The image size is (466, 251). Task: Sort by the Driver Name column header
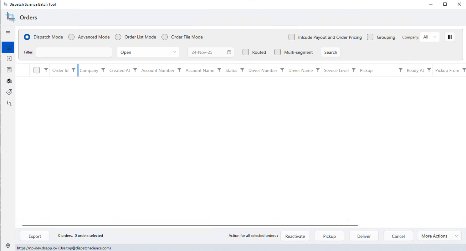[301, 70]
